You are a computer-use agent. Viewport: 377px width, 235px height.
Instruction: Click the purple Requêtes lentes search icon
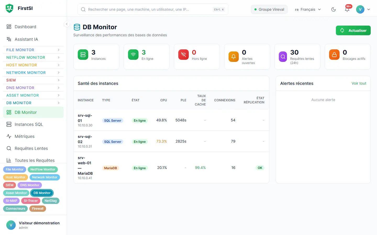point(283,57)
